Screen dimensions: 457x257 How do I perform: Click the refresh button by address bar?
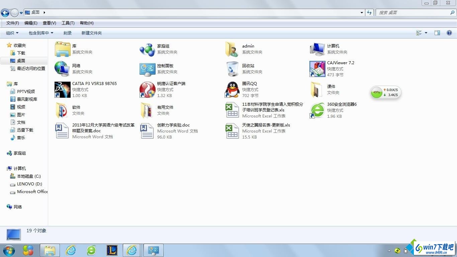(369, 13)
